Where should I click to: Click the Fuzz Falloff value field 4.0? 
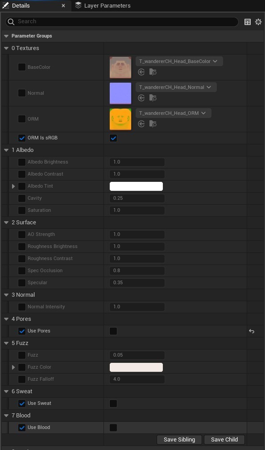point(137,379)
